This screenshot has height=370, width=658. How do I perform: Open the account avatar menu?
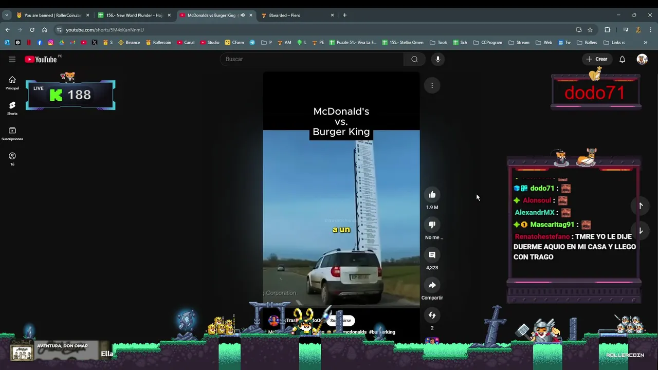pyautogui.click(x=642, y=59)
